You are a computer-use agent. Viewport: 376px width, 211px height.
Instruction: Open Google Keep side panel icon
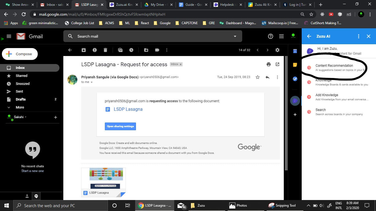295,65
